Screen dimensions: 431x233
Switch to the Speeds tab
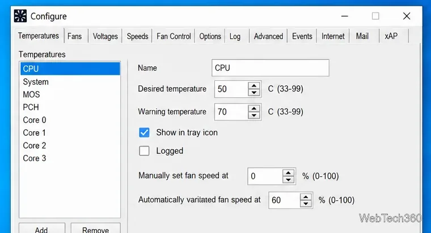[137, 36]
